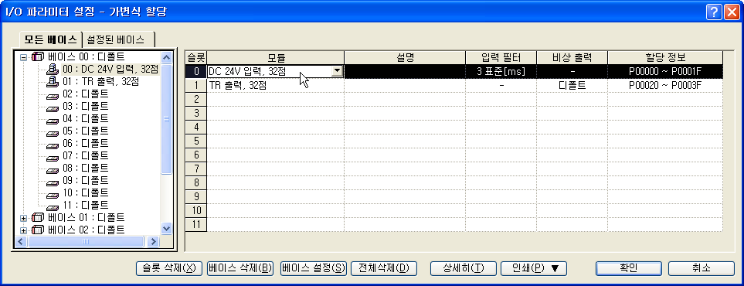
Task: Click the 베이스 설정(S) button
Action: click(x=314, y=268)
